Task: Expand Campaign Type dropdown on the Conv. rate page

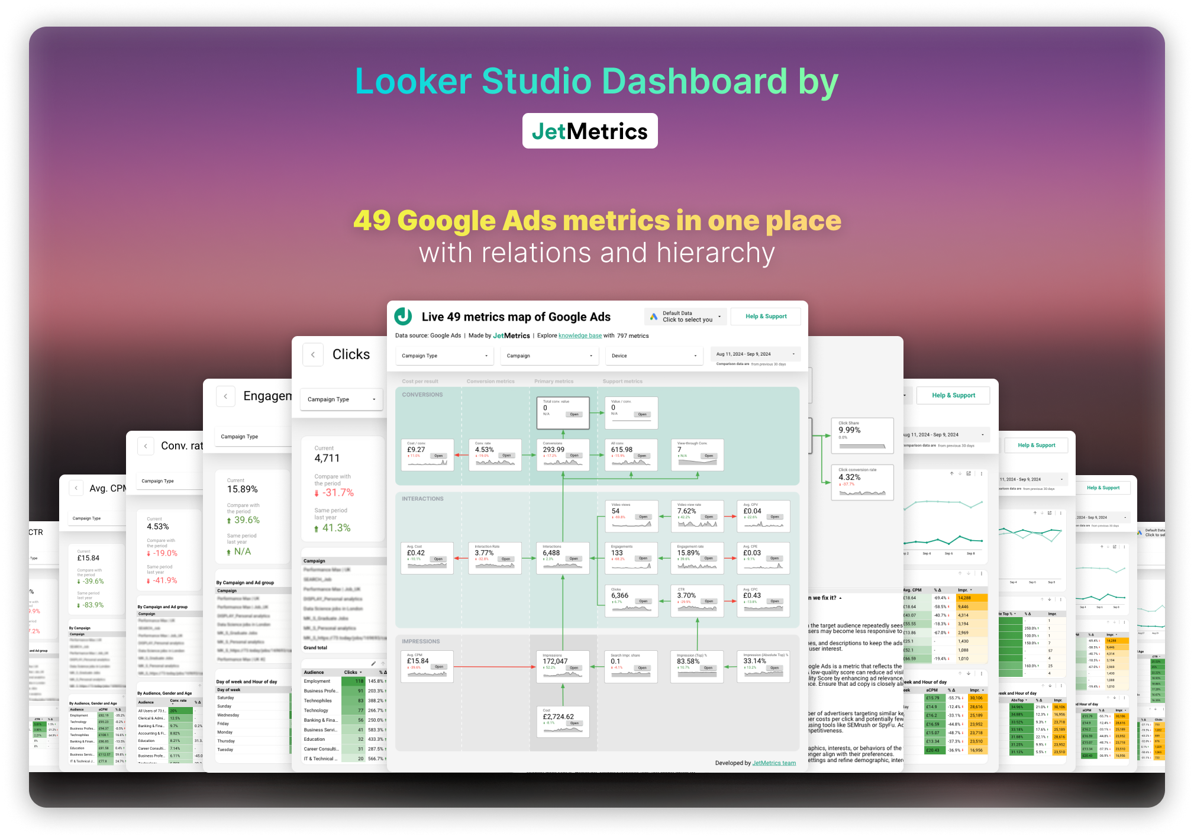Action: click(169, 481)
